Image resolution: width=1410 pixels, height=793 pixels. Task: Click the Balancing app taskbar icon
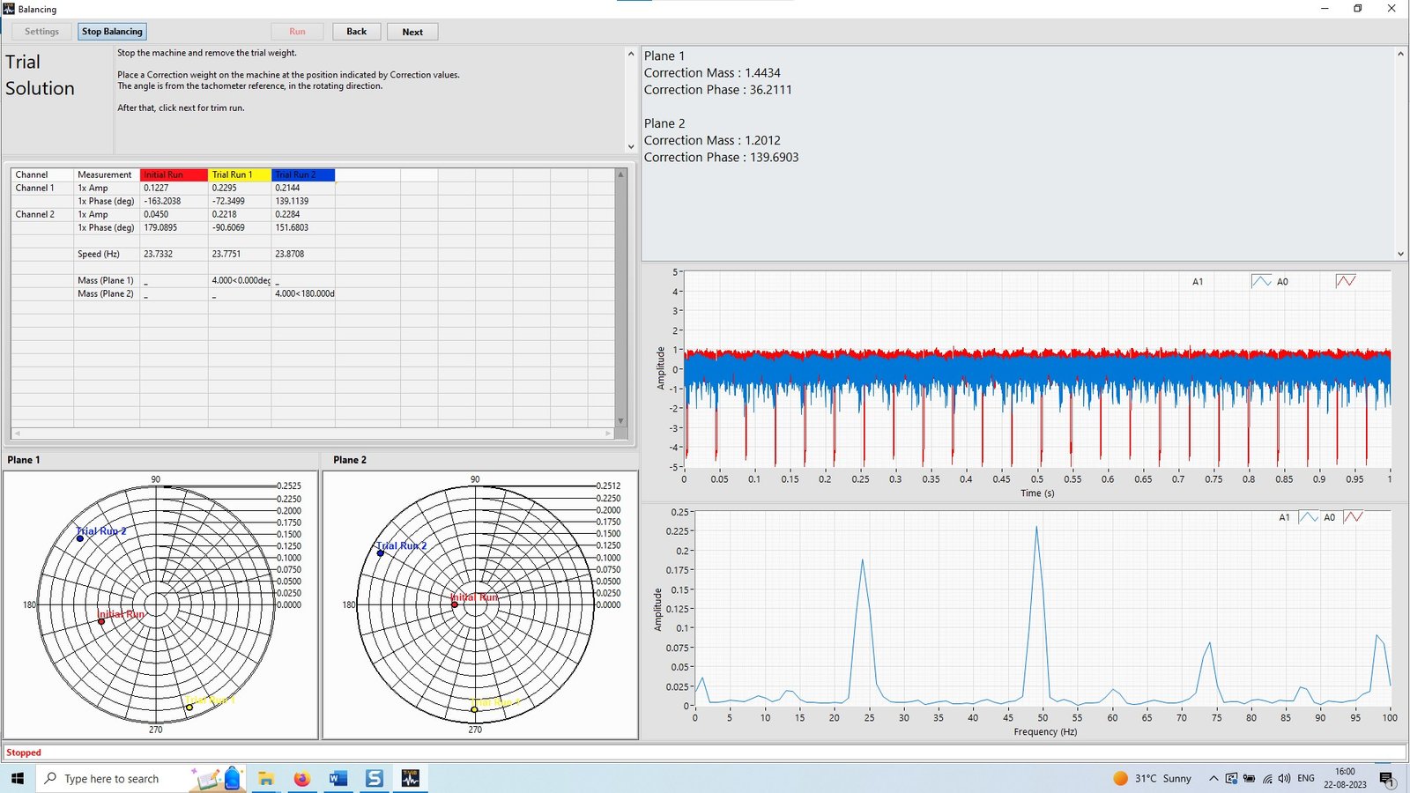tap(411, 778)
